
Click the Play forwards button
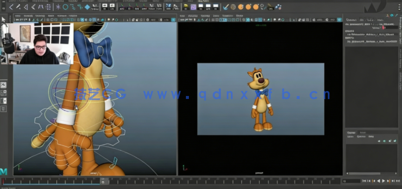tap(384, 181)
